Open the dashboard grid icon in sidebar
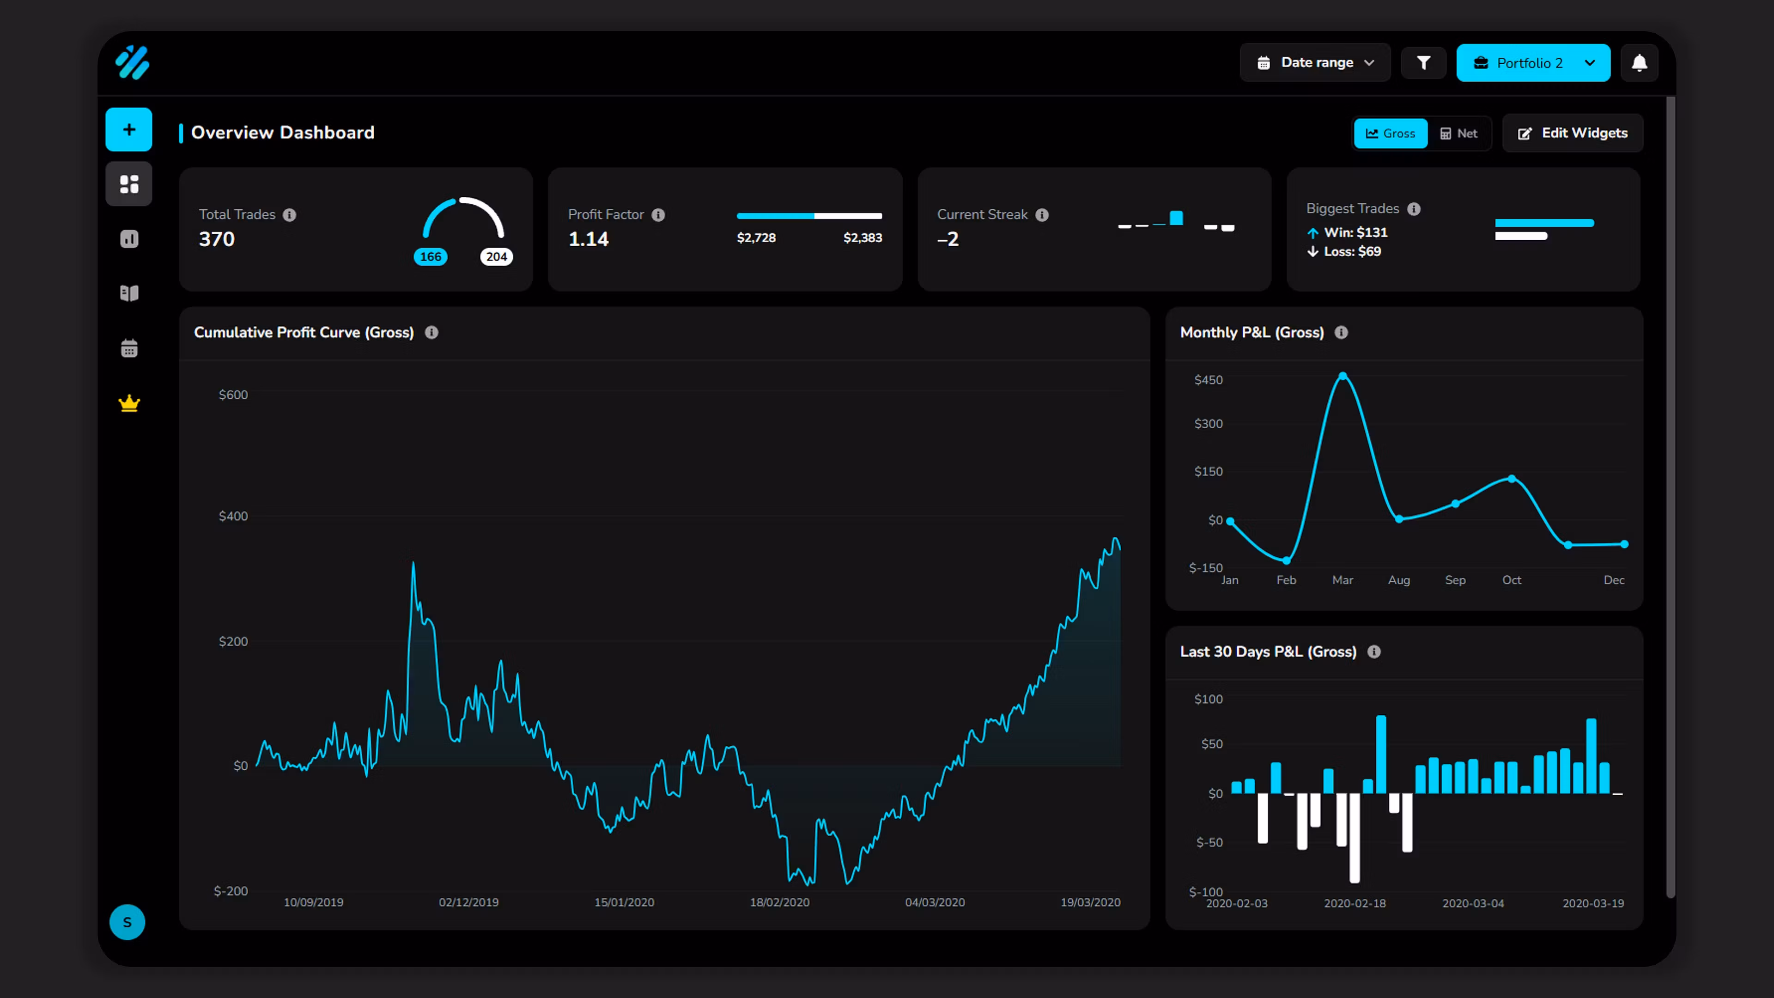The width and height of the screenshot is (1774, 998). coord(129,184)
